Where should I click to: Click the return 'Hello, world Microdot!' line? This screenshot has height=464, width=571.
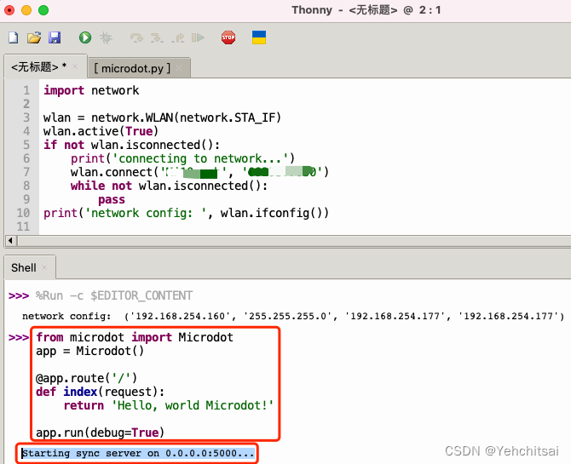click(x=169, y=405)
